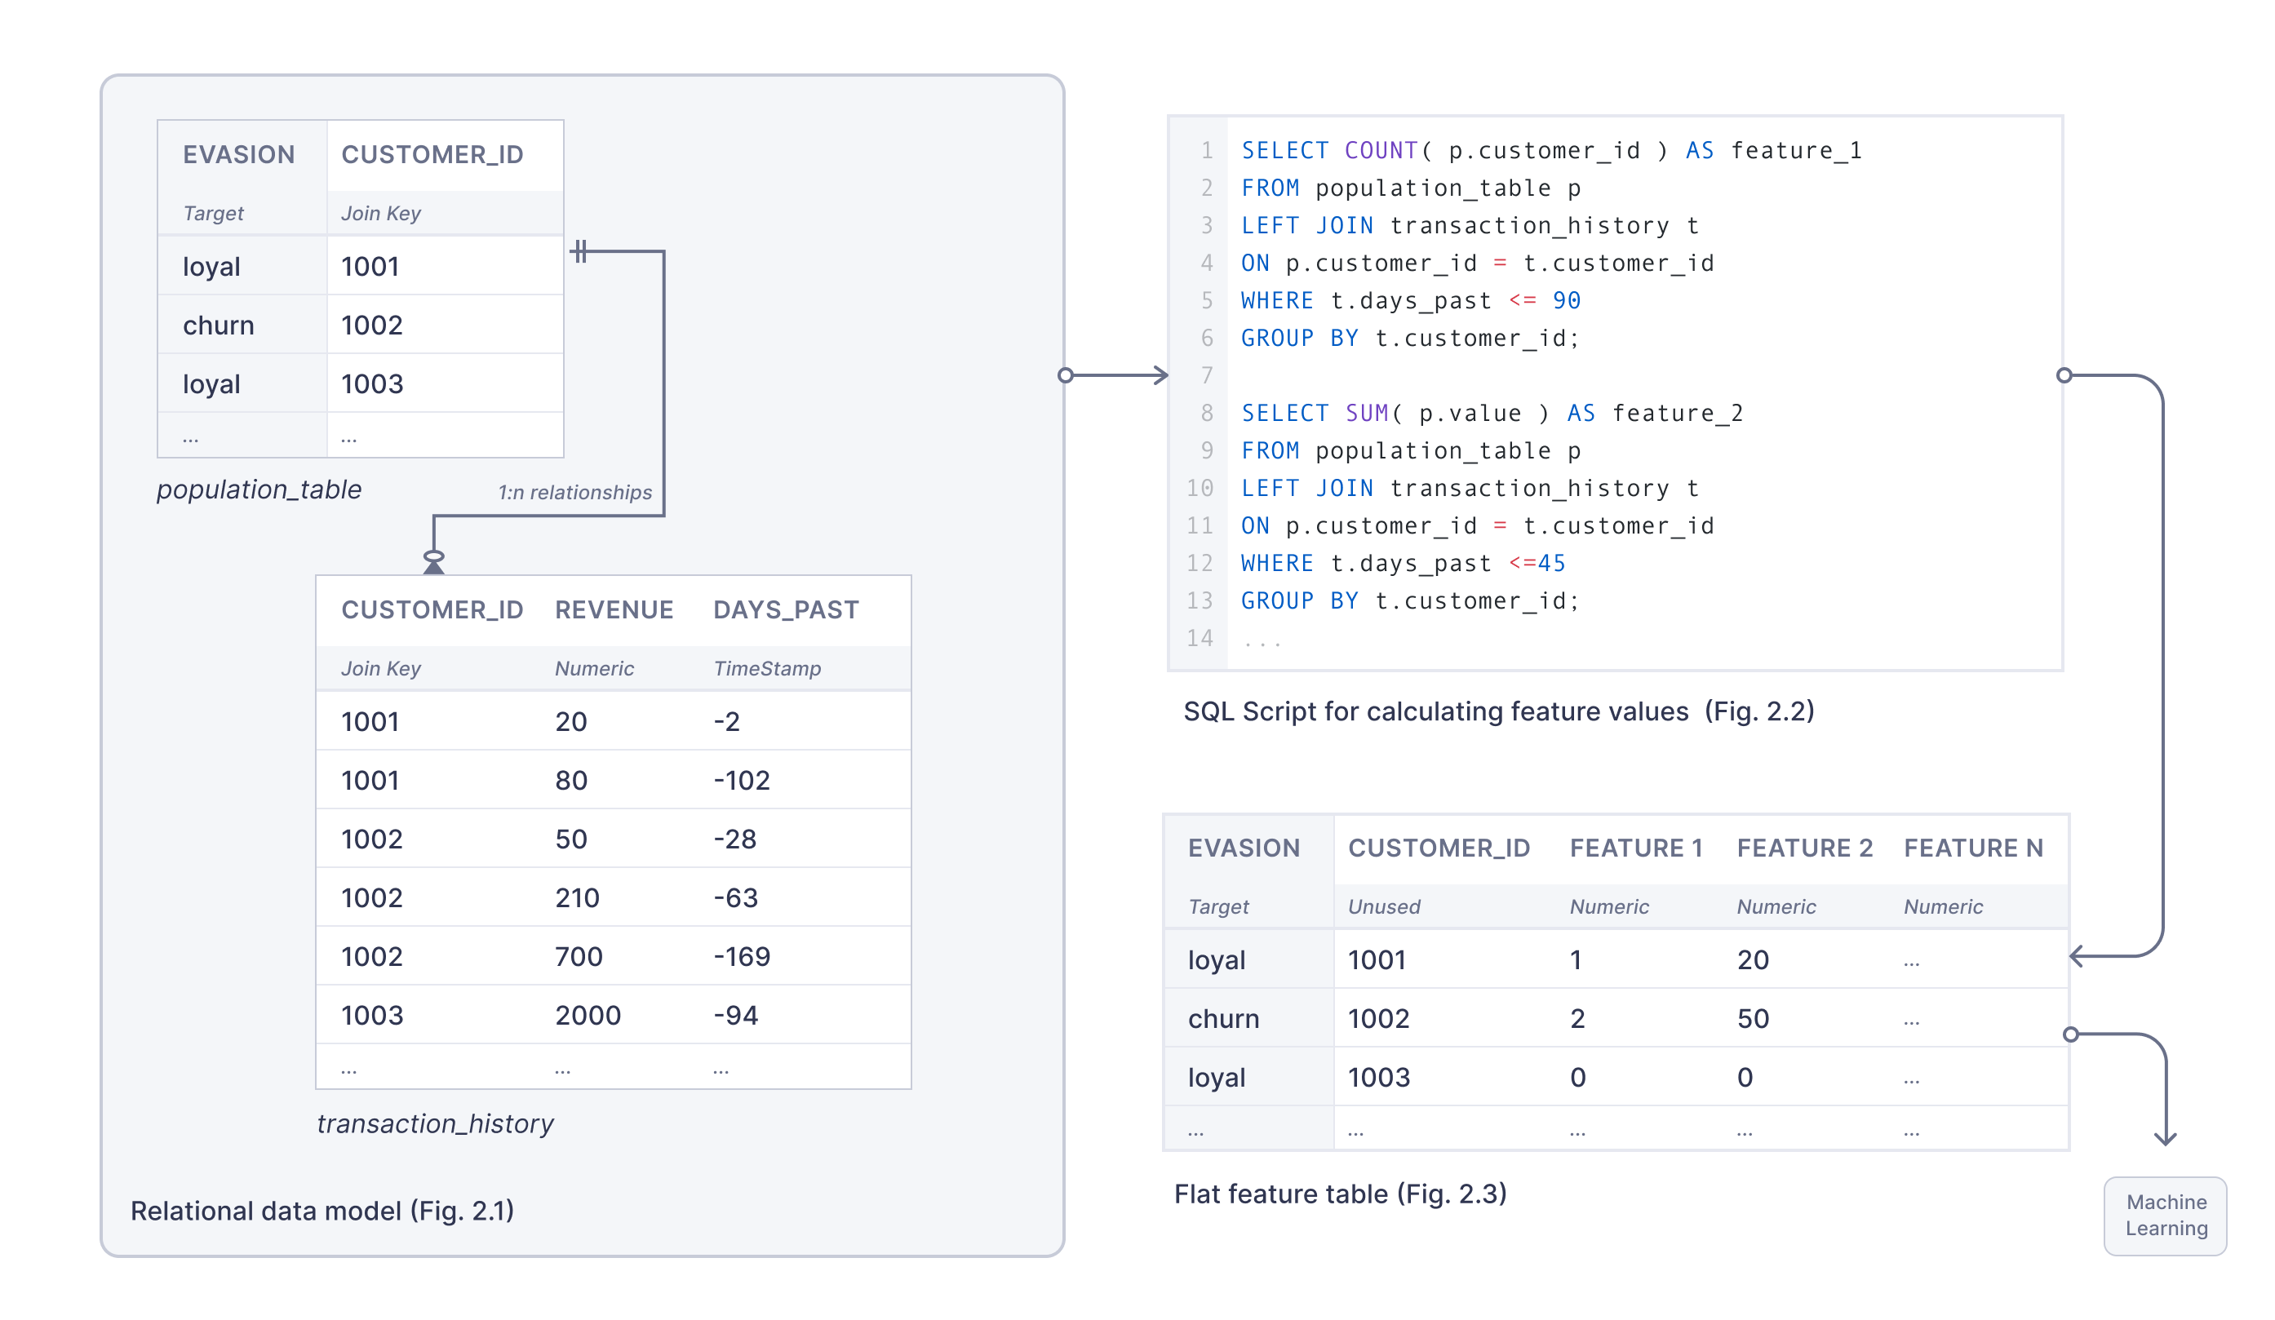Select REVENUE header in transaction_history
Viewport: 2275px width, 1320px height.
[x=614, y=609]
